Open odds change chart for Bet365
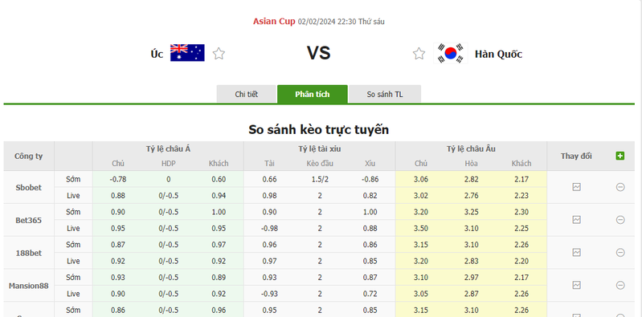 tap(576, 220)
